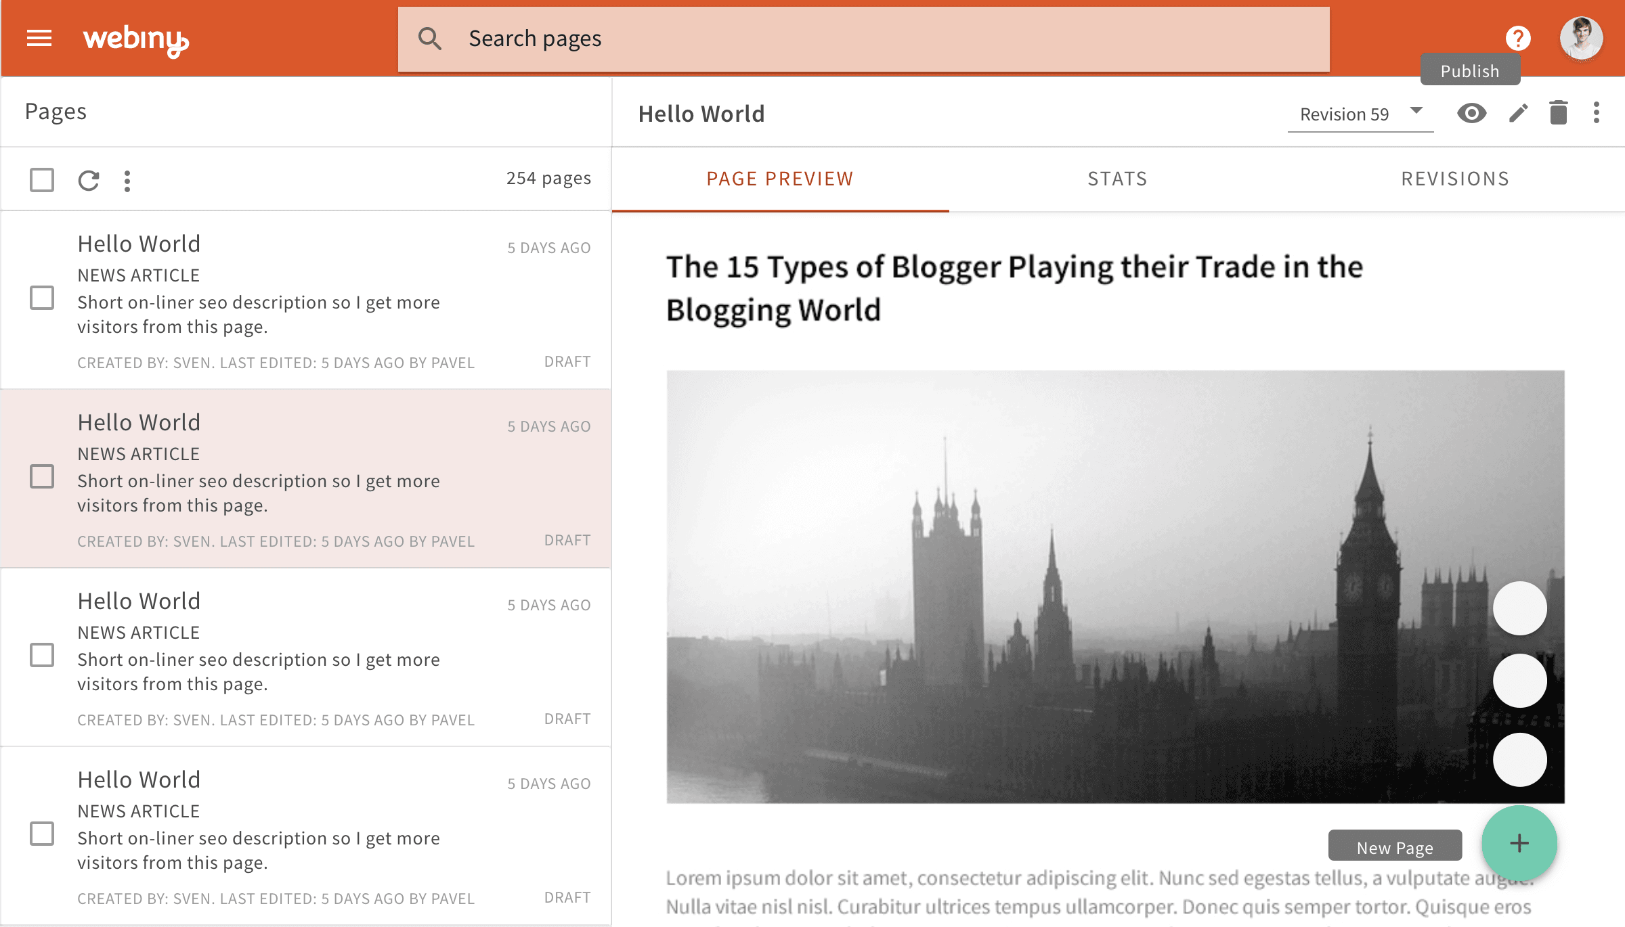Preview page with the eye icon

pyautogui.click(x=1471, y=113)
